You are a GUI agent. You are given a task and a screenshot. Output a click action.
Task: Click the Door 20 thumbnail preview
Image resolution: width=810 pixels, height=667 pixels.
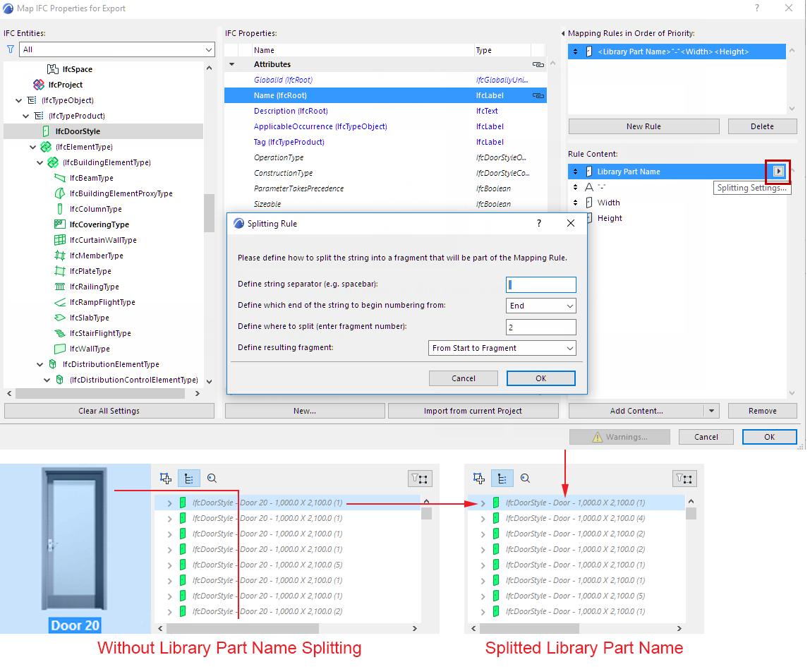point(75,539)
